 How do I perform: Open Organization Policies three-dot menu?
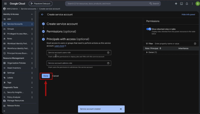(x=32, y=63)
